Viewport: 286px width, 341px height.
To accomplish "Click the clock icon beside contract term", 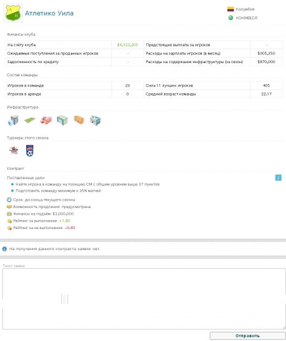I will click(x=9, y=199).
